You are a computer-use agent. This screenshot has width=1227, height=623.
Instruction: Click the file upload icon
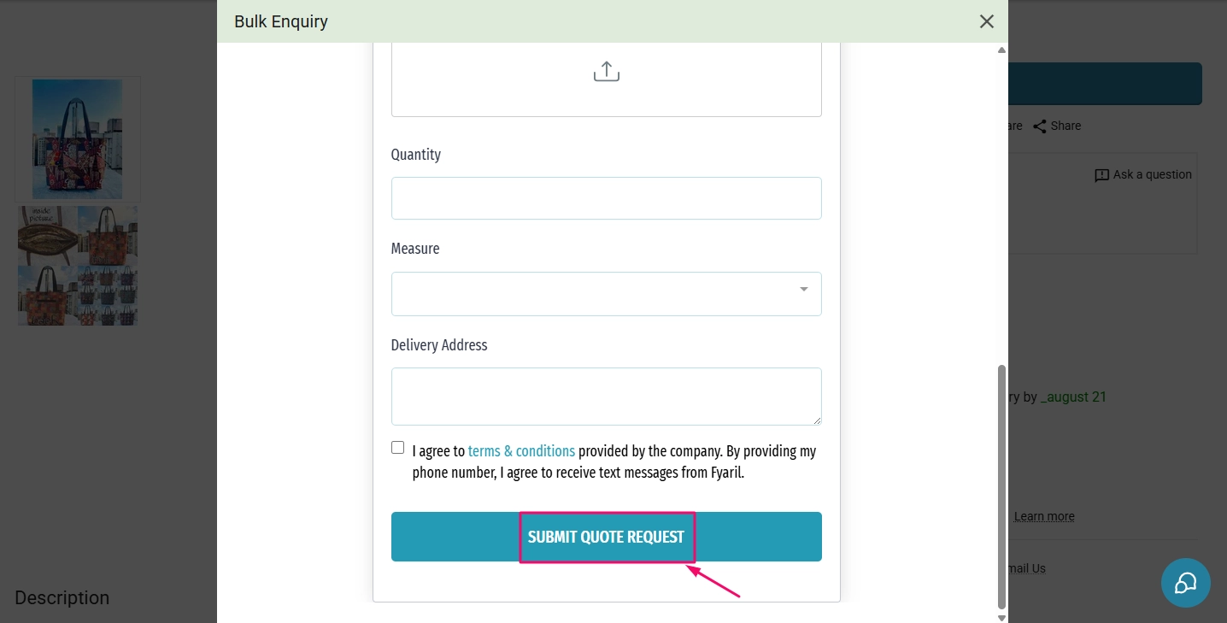pos(607,71)
